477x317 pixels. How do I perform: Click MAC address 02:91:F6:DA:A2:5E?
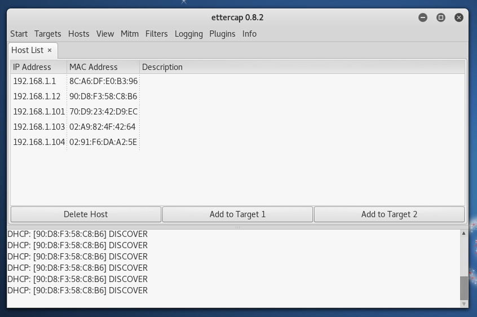click(103, 142)
